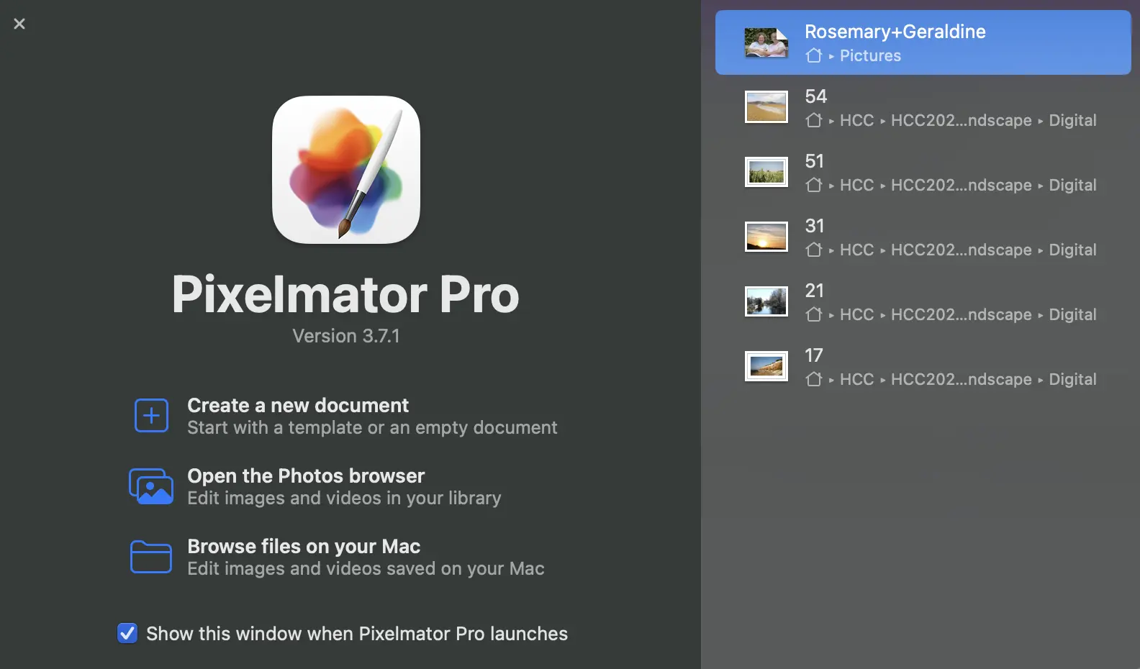Screen dimensions: 1140x669
Task: Choose Open the Photos browser
Action: pos(306,476)
